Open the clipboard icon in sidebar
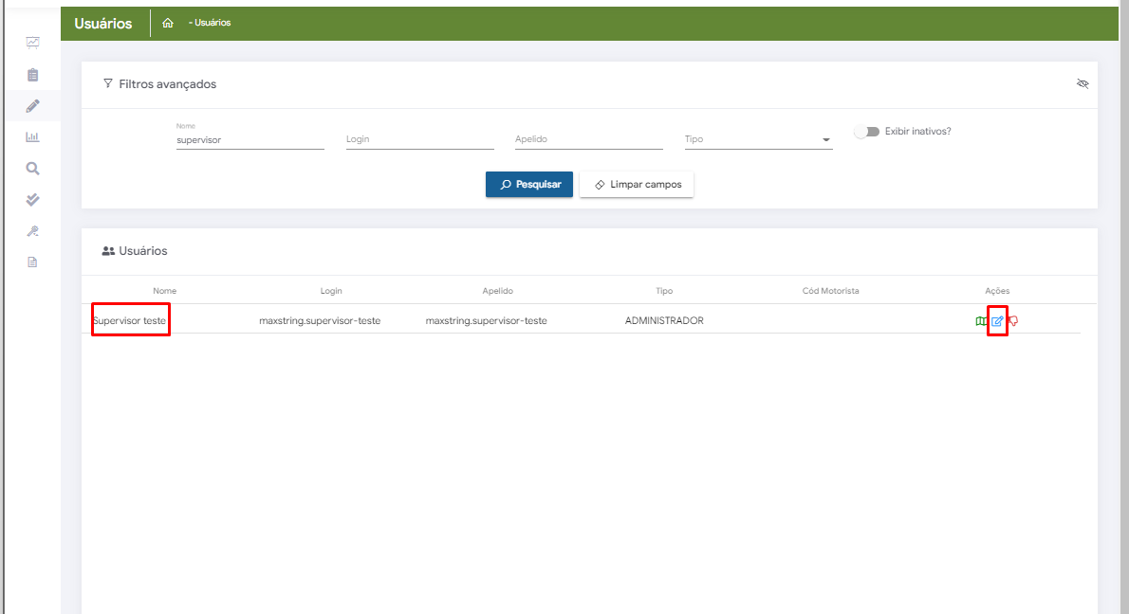This screenshot has width=1129, height=614. pos(32,74)
